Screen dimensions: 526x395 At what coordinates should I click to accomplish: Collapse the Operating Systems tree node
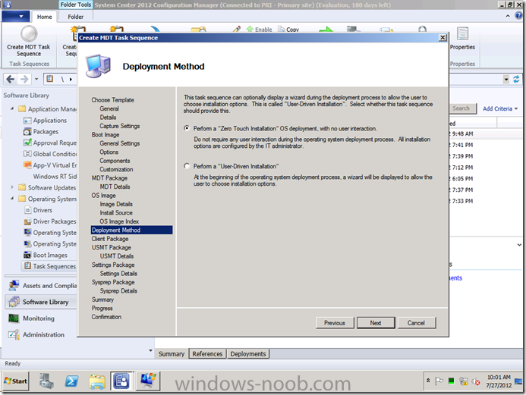pos(12,199)
